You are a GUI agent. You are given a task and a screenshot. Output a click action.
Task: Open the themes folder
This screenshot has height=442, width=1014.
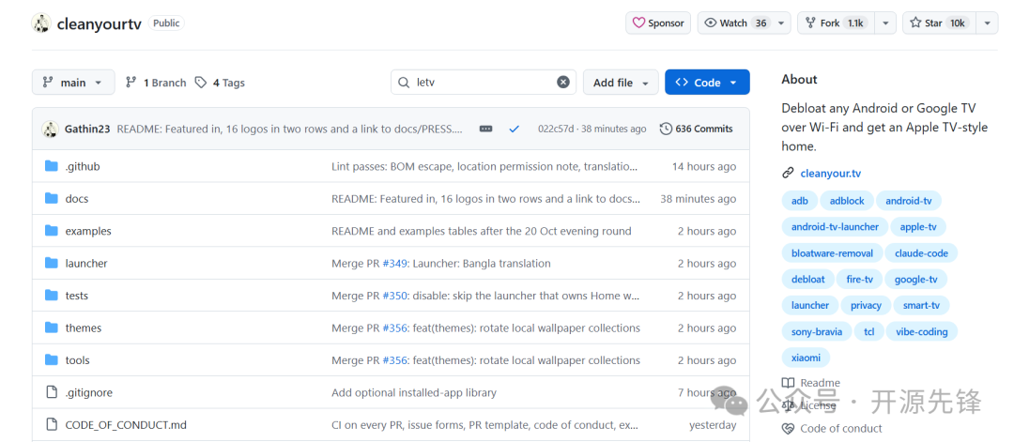[84, 328]
